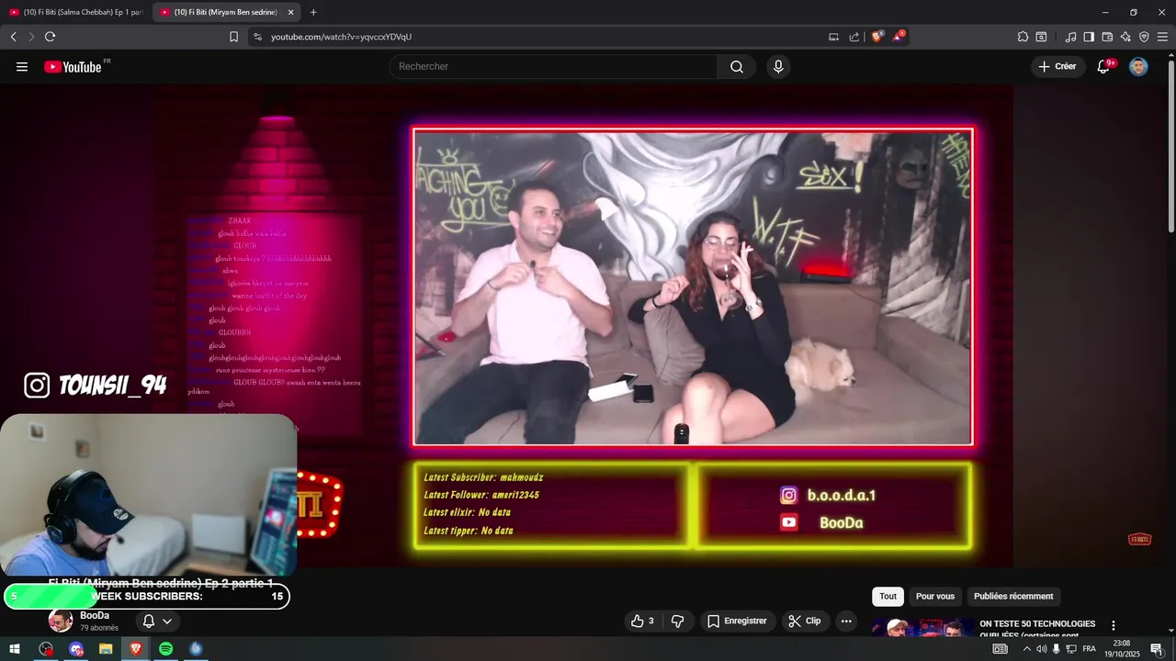Image resolution: width=1176 pixels, height=661 pixels.
Task: Open Windows notification center
Action: pos(1157,649)
